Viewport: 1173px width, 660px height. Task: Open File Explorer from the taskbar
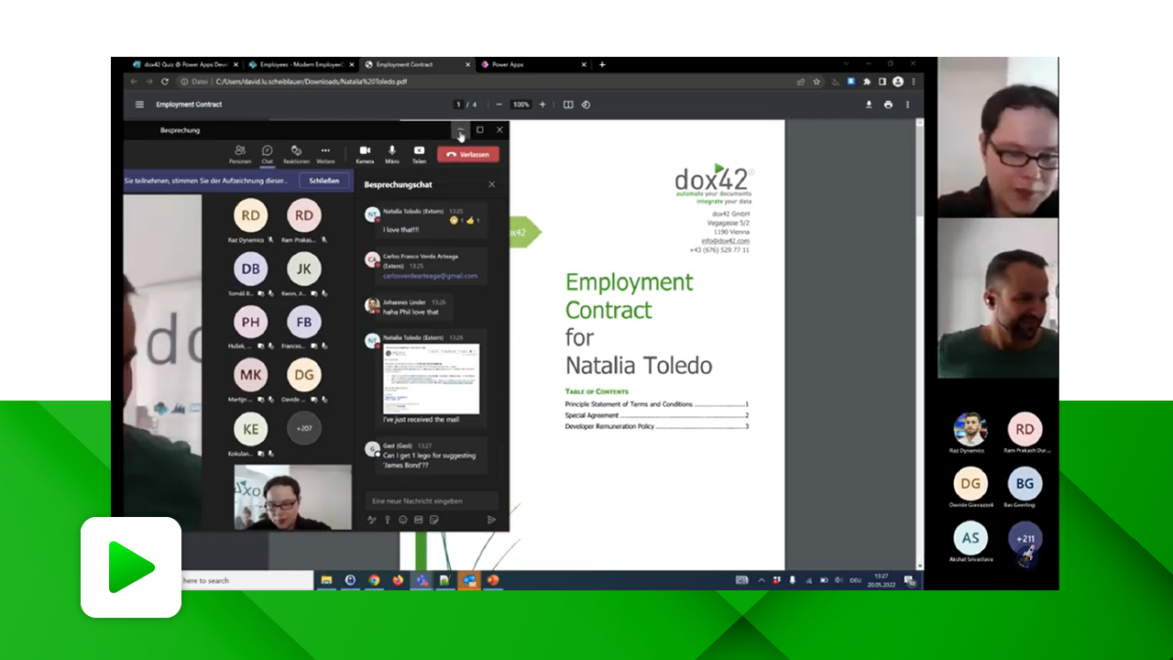(x=326, y=580)
